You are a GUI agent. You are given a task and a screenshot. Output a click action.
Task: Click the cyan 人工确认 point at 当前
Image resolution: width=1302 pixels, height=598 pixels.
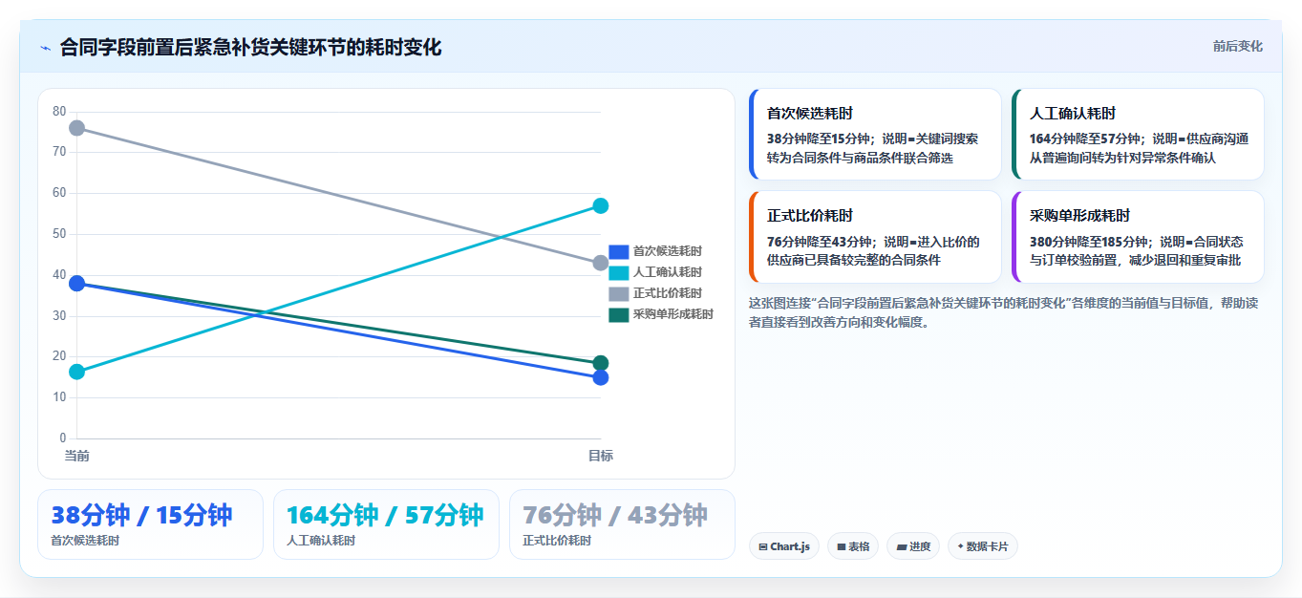coord(77,372)
